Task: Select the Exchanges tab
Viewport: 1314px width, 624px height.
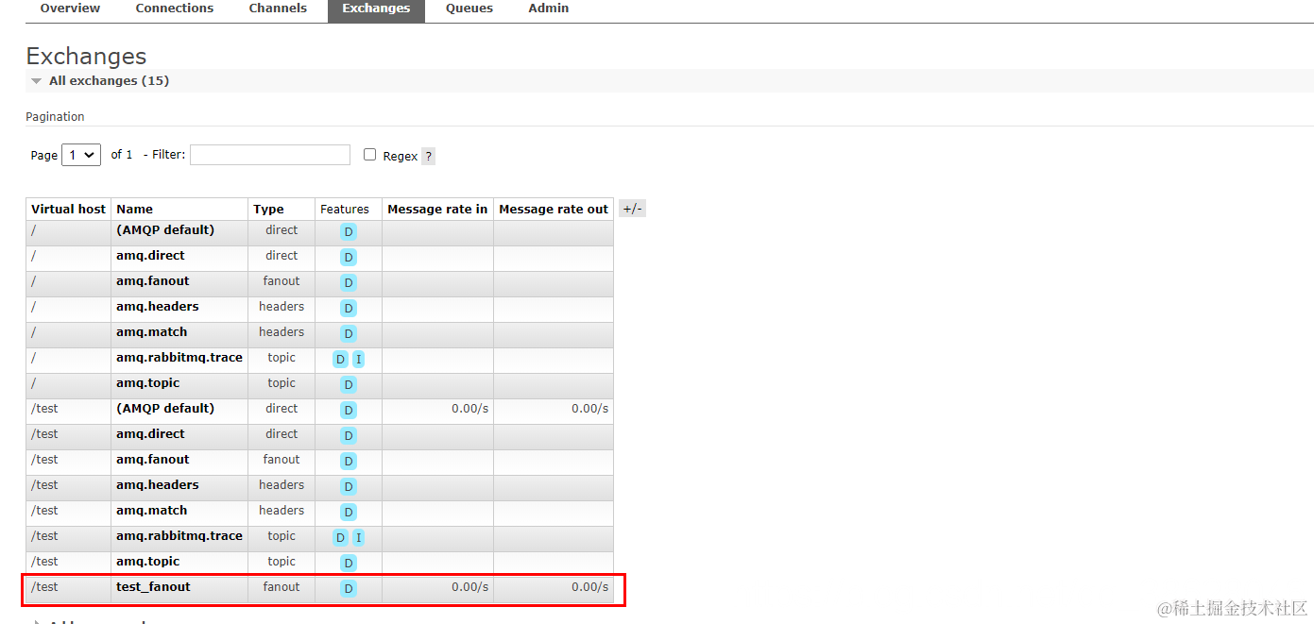Action: click(x=376, y=8)
